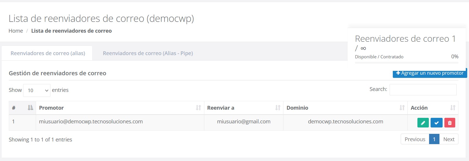Open the Show entries dropdown
Image resolution: width=469 pixels, height=161 pixels.
tap(37, 90)
